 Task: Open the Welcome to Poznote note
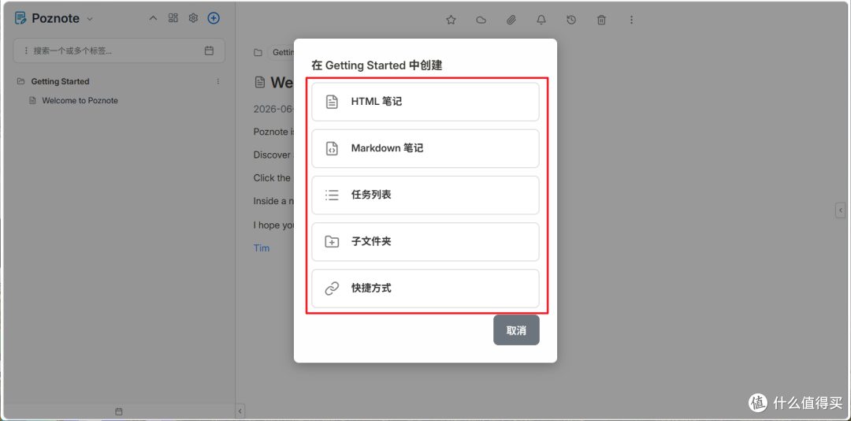[80, 100]
